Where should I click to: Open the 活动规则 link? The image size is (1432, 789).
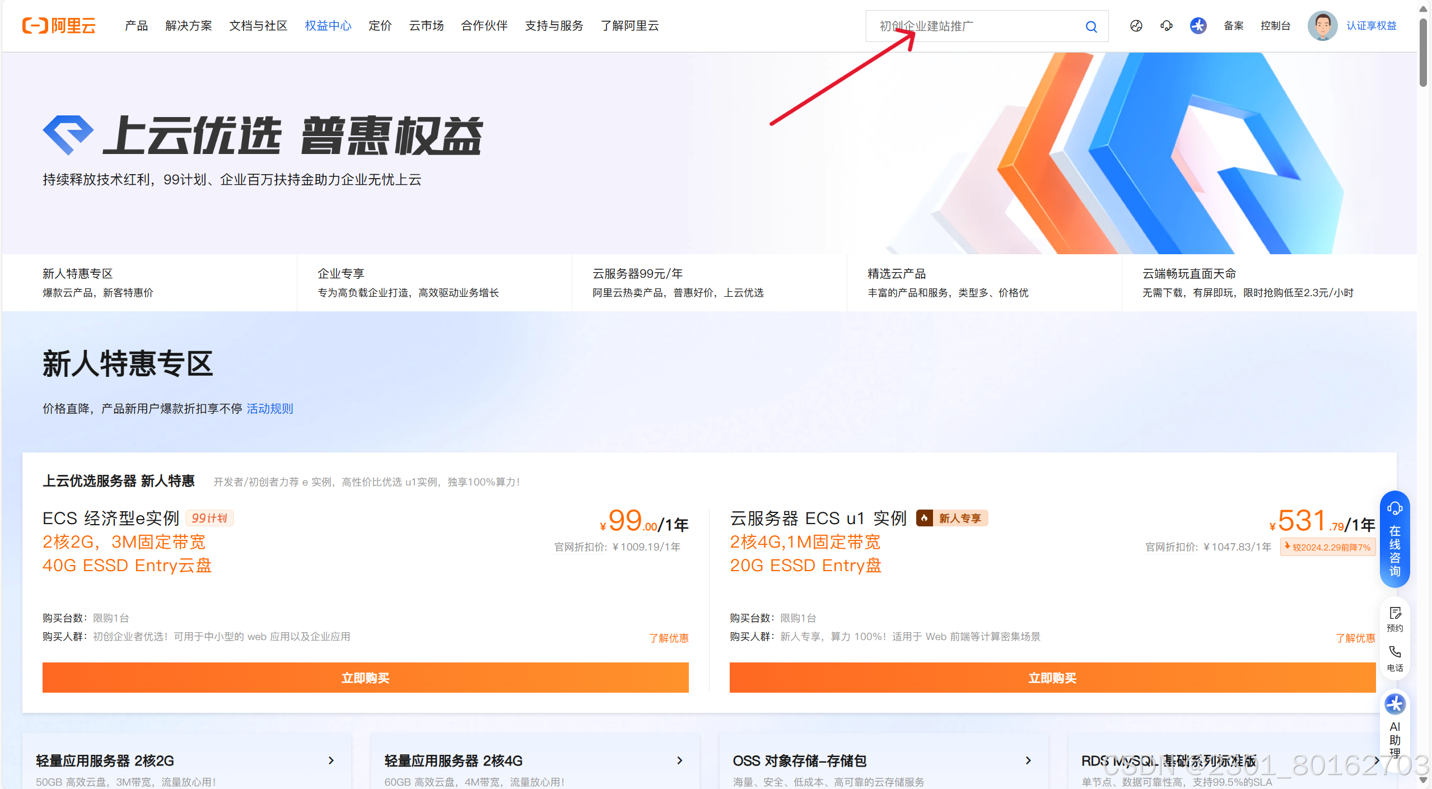[269, 408]
